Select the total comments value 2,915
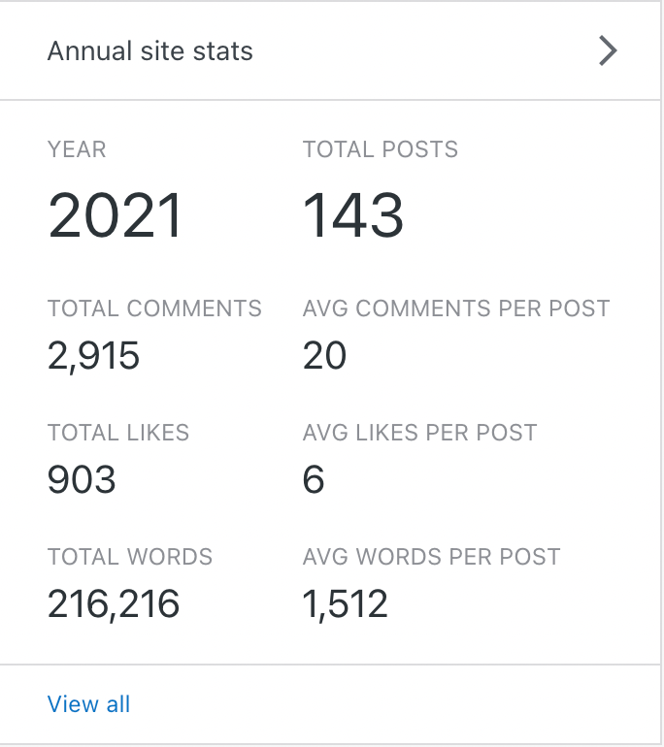Image resolution: width=664 pixels, height=747 pixels. 94,356
